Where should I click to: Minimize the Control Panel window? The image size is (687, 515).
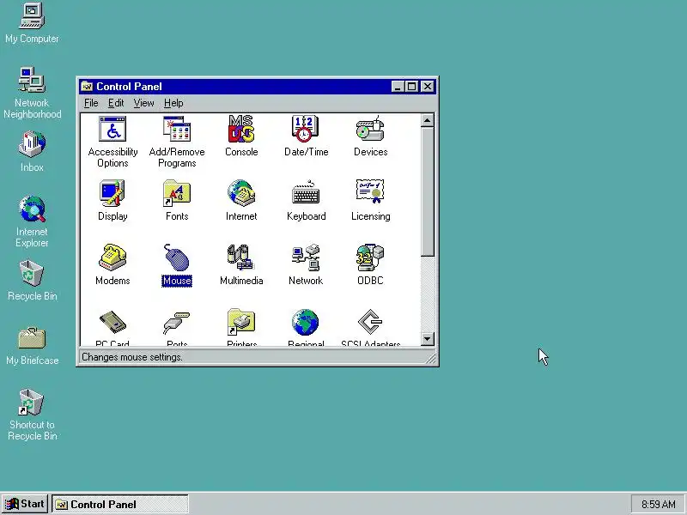pyautogui.click(x=398, y=87)
